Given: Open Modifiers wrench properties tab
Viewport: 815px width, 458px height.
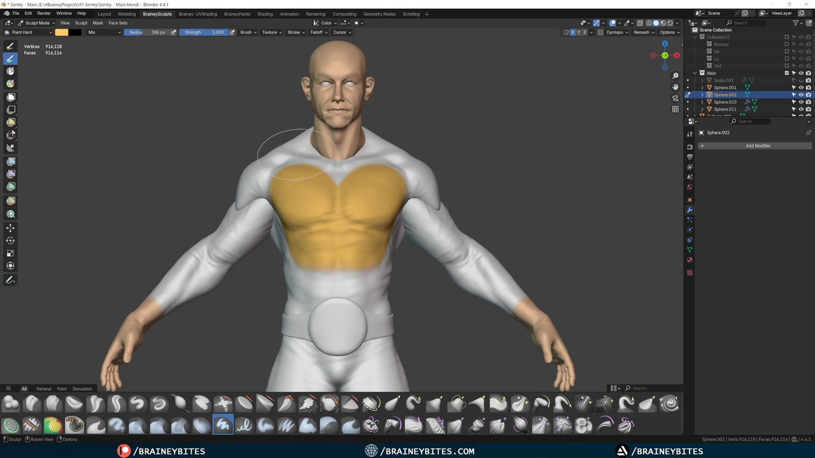Looking at the screenshot, I should (x=690, y=209).
